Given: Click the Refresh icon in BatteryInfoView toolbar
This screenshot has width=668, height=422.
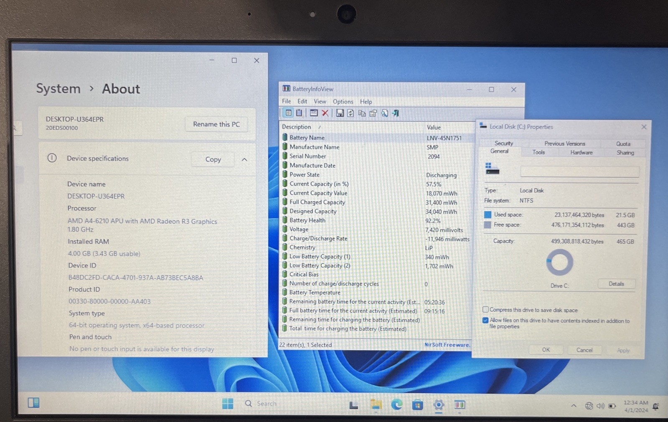Looking at the screenshot, I should (351, 113).
